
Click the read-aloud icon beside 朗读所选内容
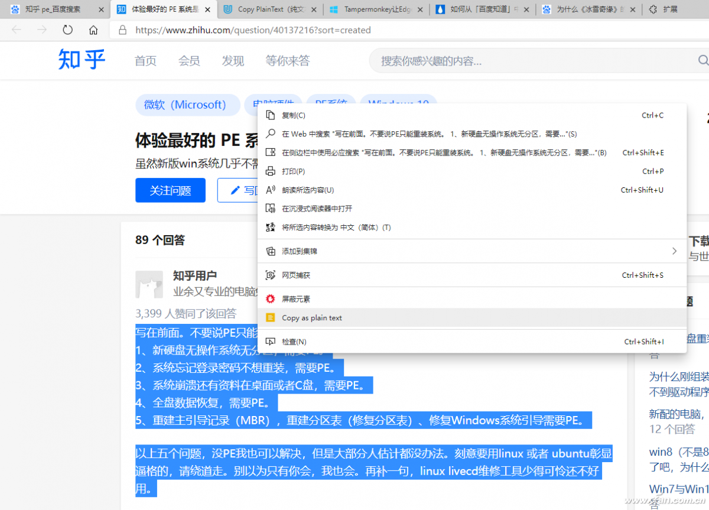(x=271, y=190)
